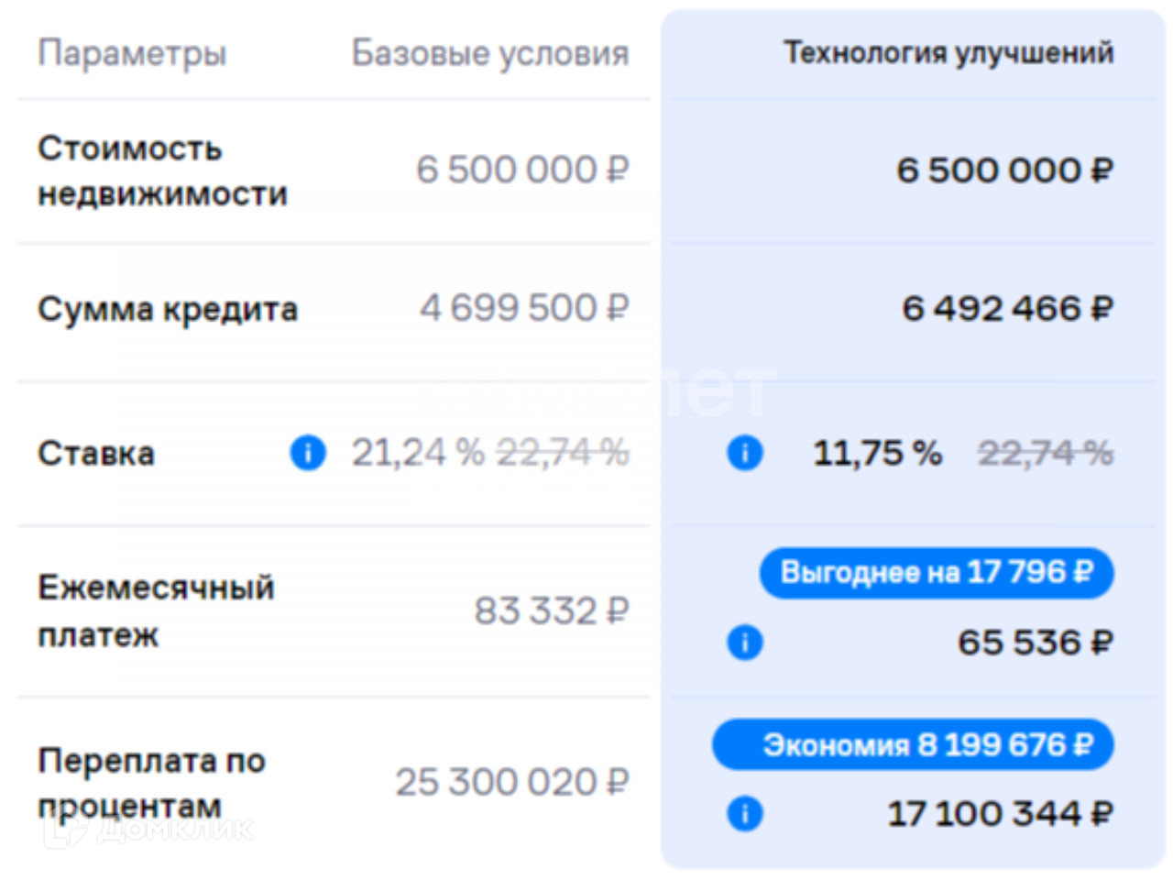This screenshot has width=1173, height=880.
Task: Click the "Выгоднее на 17 796 ₽" badge
Action: tap(936, 573)
